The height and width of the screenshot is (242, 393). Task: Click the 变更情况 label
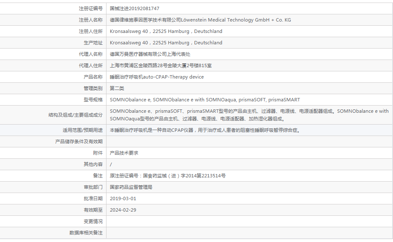tap(93, 221)
